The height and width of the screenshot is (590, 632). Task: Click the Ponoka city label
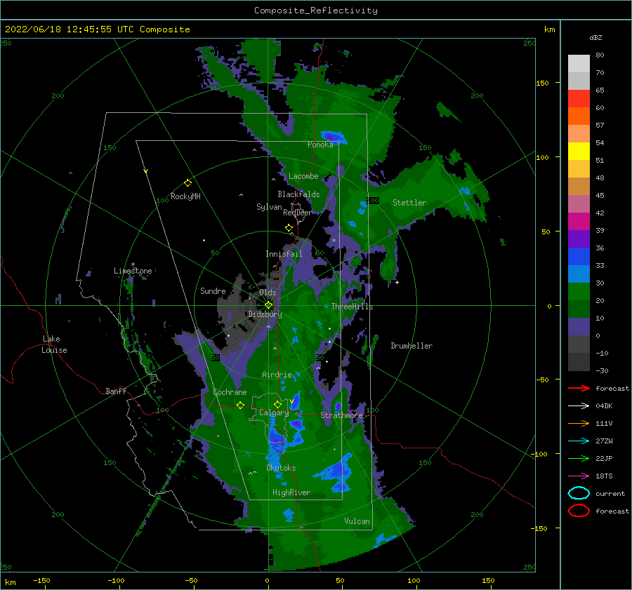[x=320, y=145]
